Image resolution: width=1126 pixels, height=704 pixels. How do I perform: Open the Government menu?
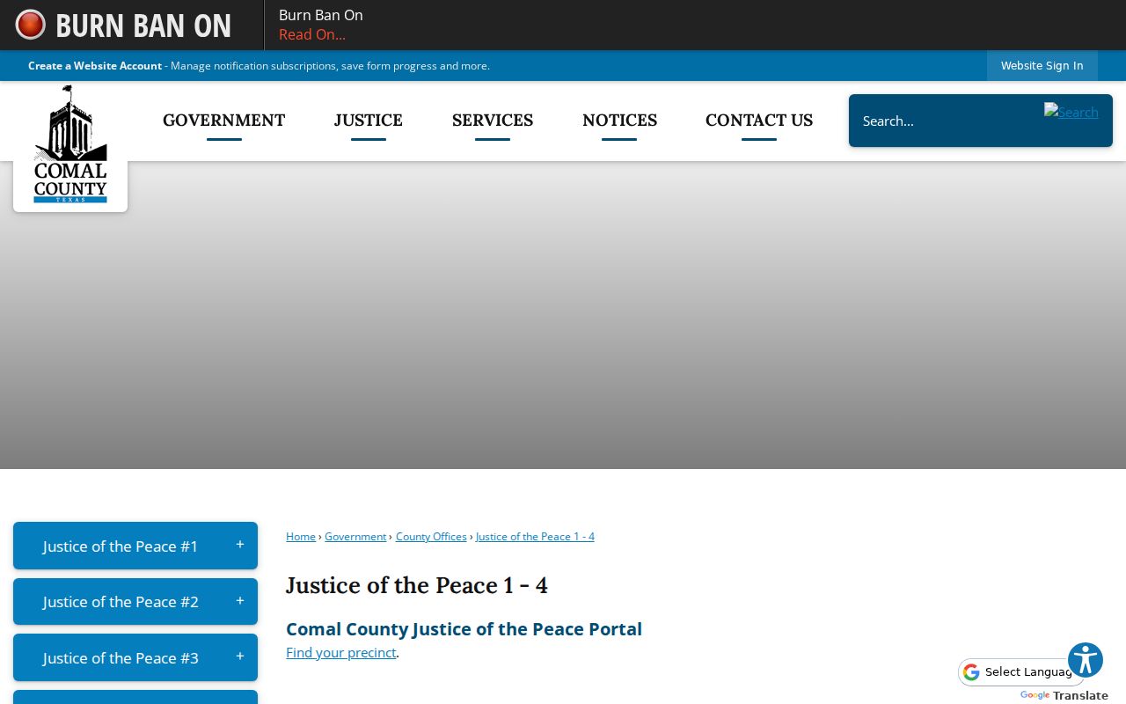click(224, 121)
